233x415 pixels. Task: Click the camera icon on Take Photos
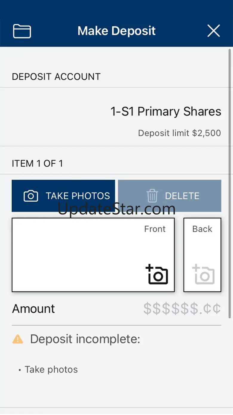pyautogui.click(x=31, y=196)
